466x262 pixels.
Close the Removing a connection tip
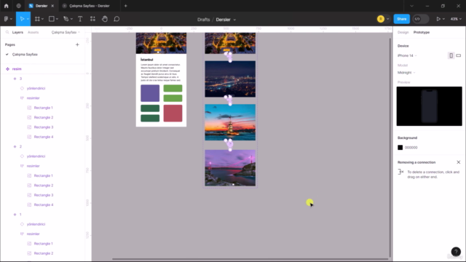pyautogui.click(x=458, y=162)
